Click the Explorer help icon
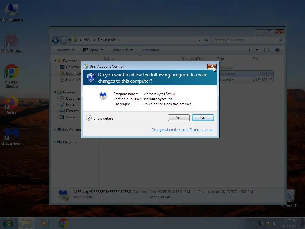This screenshot has width=305, height=229. [x=278, y=50]
